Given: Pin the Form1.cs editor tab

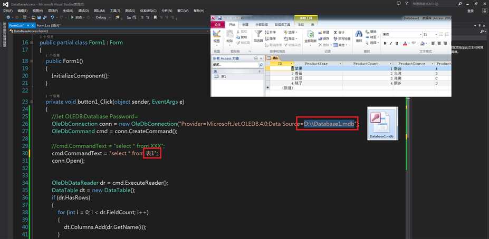Looking at the screenshot, I should coord(28,25).
